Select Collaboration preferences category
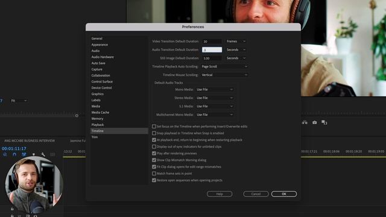Screen dimensions: 386x217 (x=101, y=75)
